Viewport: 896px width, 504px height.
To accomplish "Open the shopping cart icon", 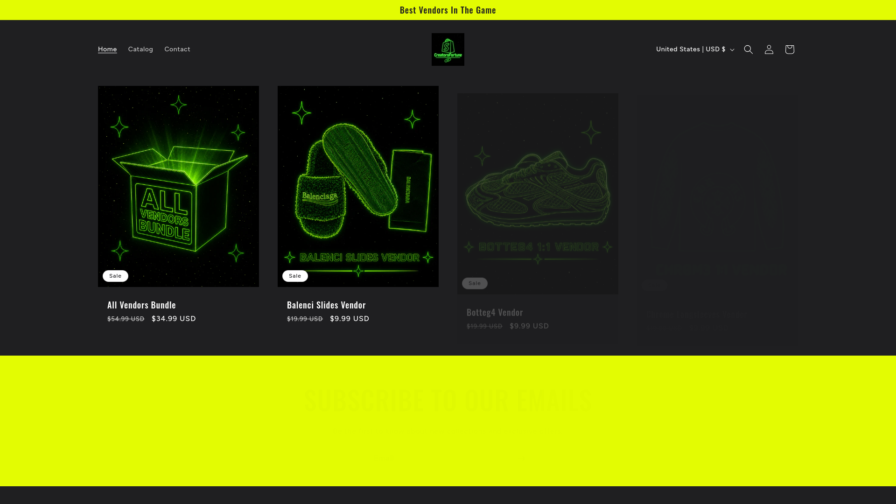I will (x=790, y=49).
